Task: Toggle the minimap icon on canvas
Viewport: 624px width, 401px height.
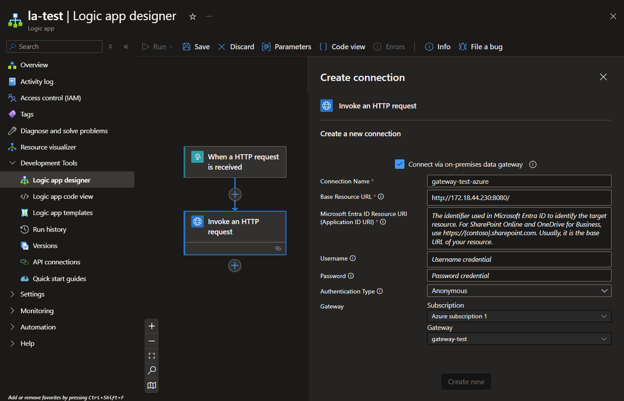Action: [x=152, y=385]
